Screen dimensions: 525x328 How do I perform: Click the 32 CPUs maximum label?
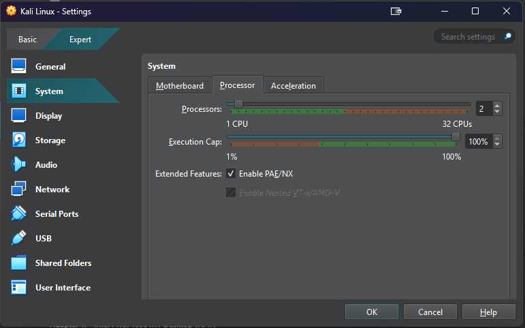coord(457,124)
